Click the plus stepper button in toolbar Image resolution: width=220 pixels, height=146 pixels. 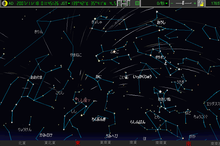124,2
